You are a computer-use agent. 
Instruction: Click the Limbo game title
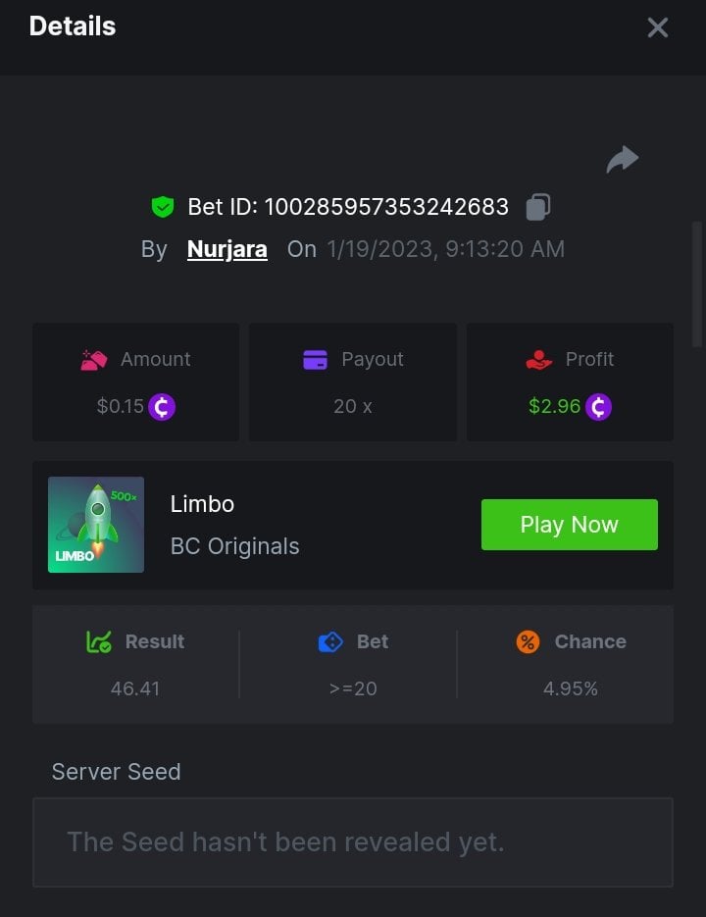click(202, 504)
